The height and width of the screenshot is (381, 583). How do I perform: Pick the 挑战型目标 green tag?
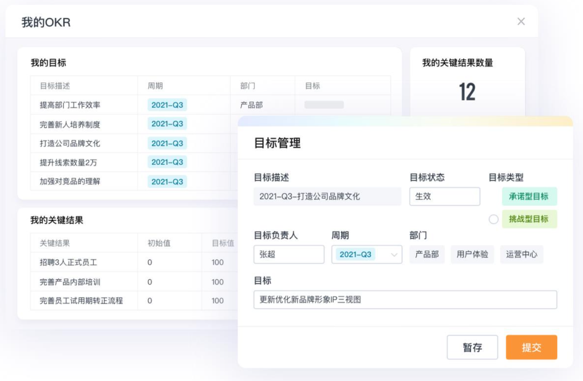[x=529, y=219]
